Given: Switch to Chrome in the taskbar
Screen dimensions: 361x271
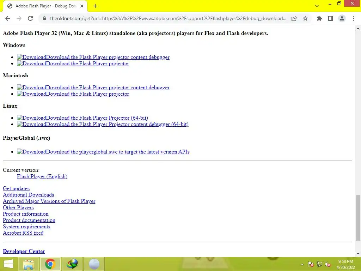Looking at the screenshot, I should click(x=50, y=264).
